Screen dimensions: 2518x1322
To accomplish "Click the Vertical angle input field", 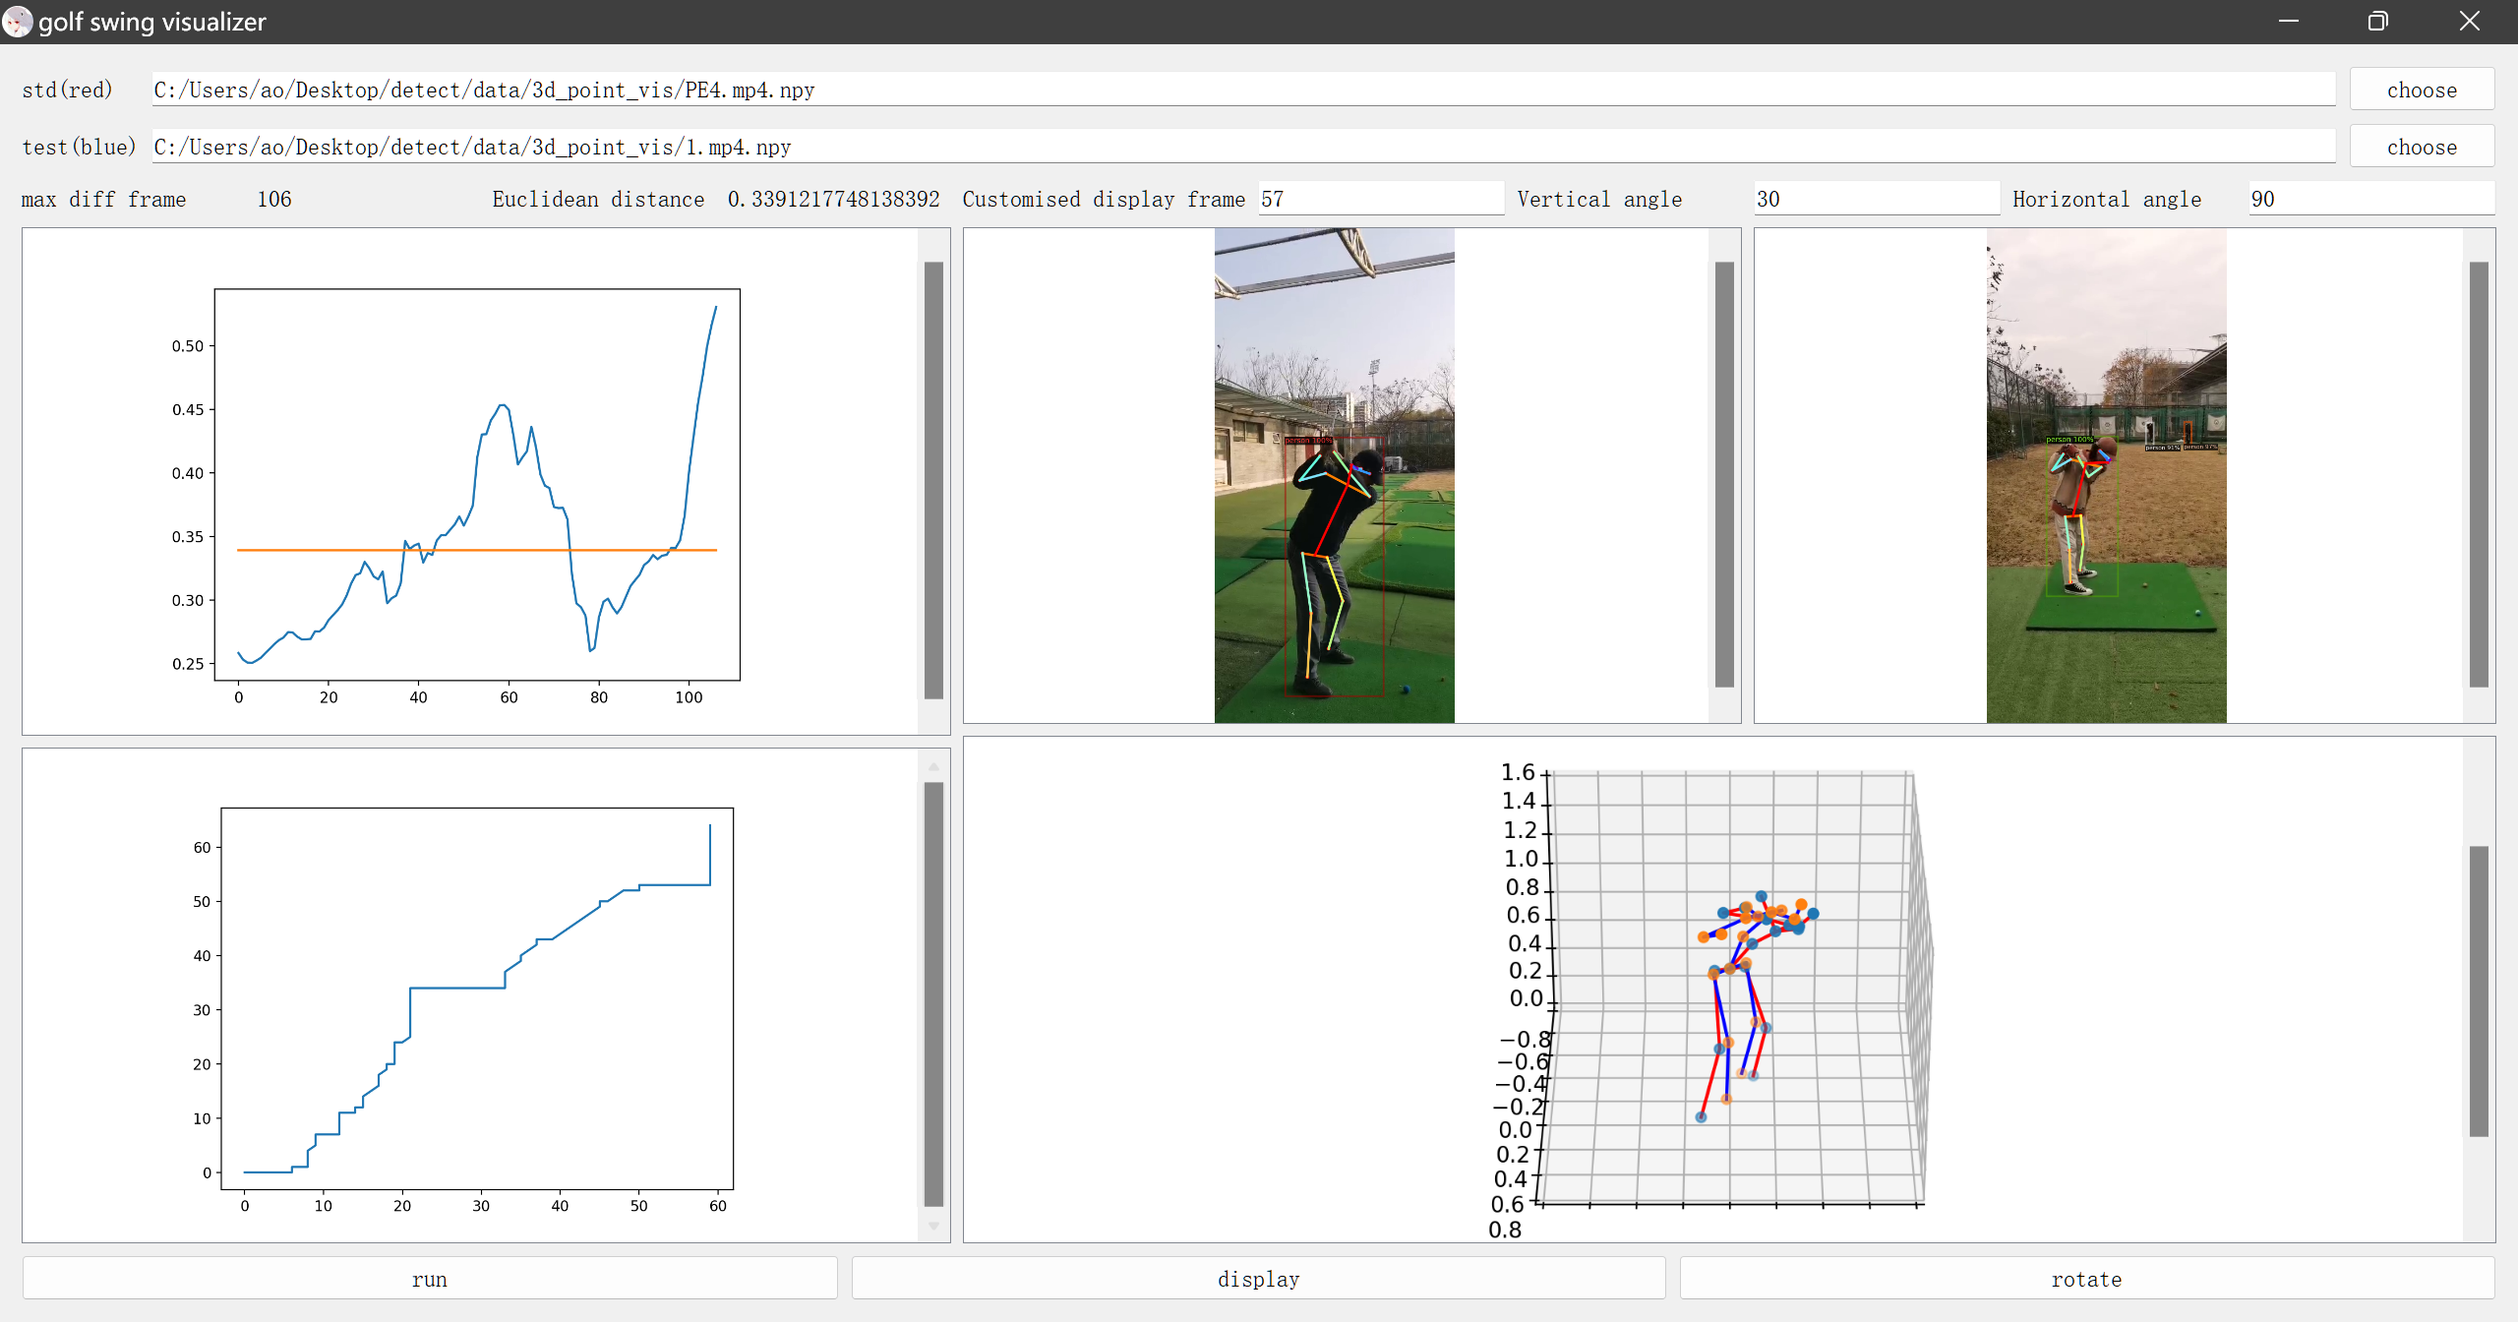I will 1877,199.
